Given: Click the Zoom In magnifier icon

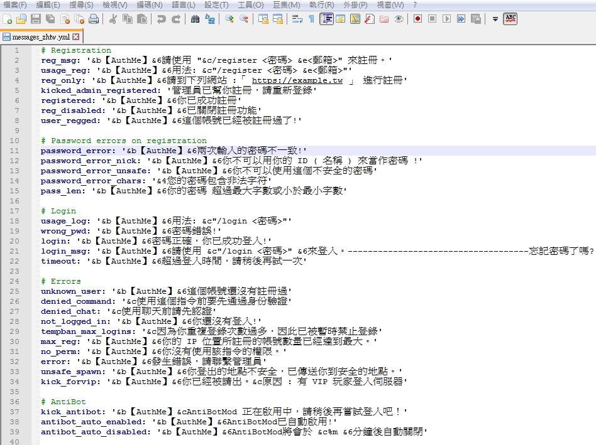Looking at the screenshot, I should coord(229,19).
